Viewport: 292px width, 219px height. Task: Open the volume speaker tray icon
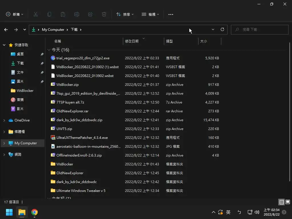[x=257, y=212]
